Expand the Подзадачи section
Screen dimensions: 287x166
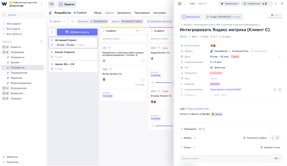pos(182,129)
